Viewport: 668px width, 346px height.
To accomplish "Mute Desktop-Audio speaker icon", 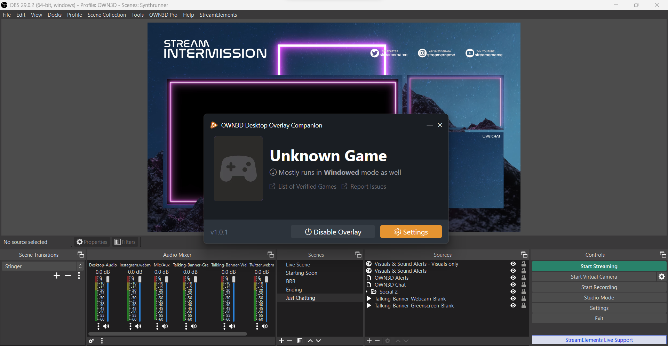I will [106, 326].
